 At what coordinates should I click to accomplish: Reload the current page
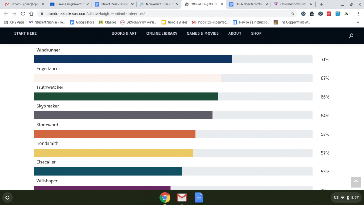pyautogui.click(x=23, y=14)
